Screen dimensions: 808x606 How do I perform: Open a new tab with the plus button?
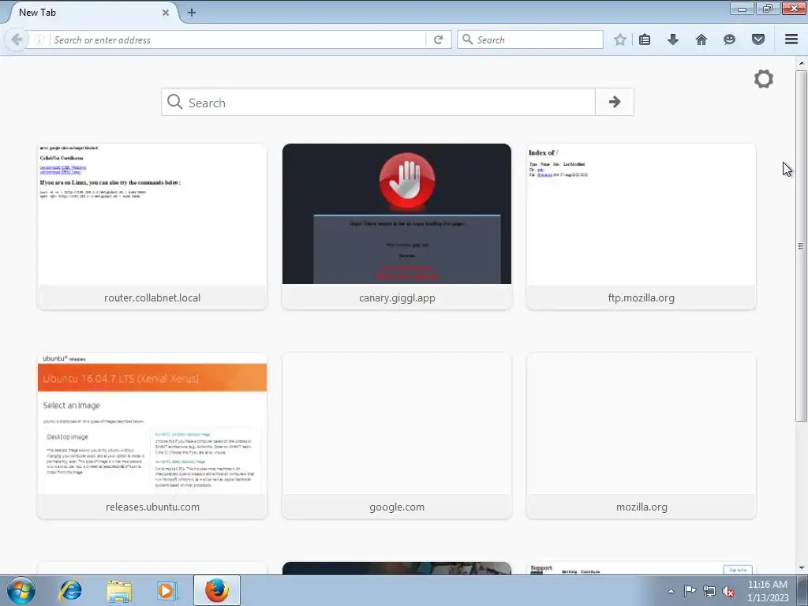click(x=192, y=13)
